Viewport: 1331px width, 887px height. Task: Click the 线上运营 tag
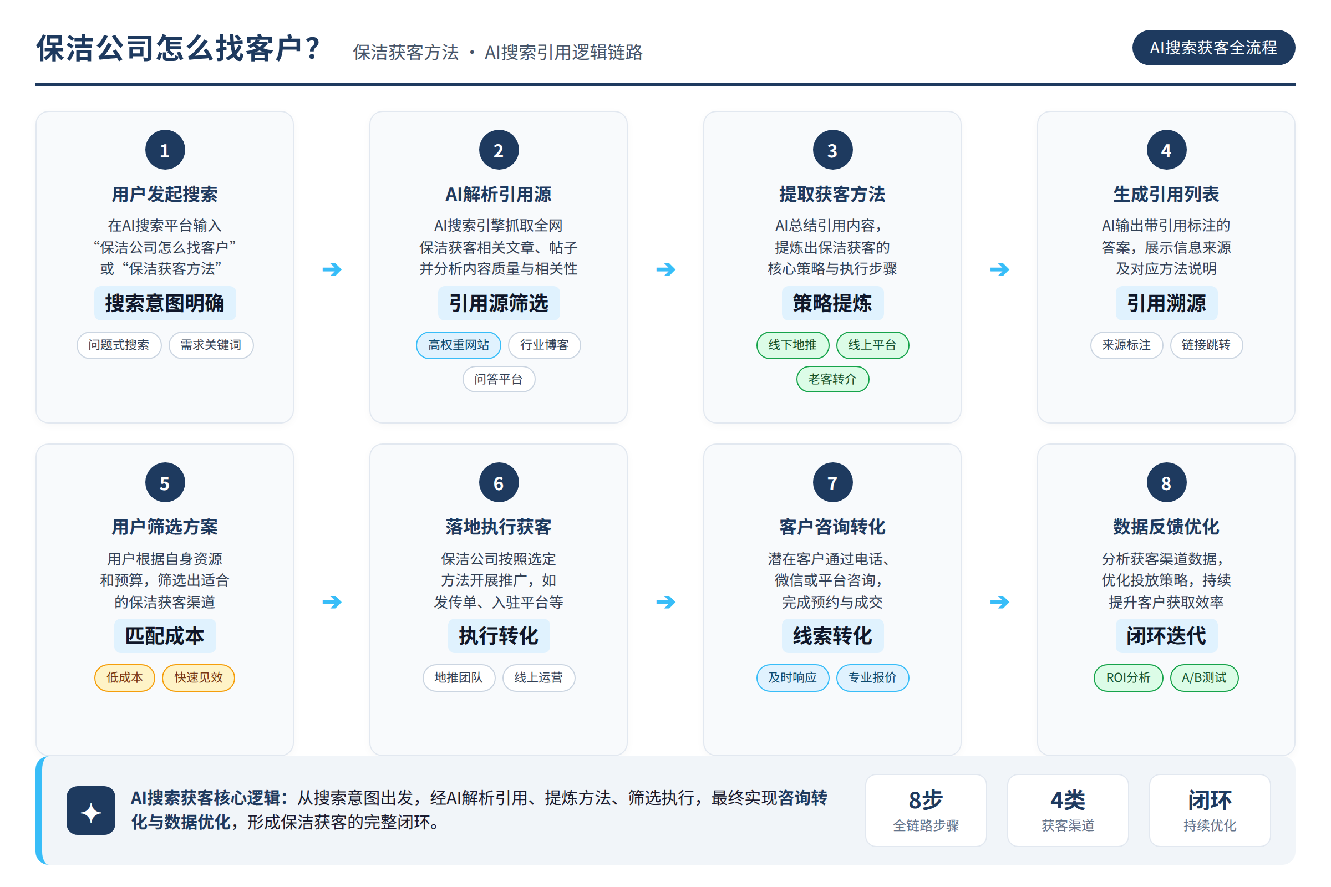[539, 677]
